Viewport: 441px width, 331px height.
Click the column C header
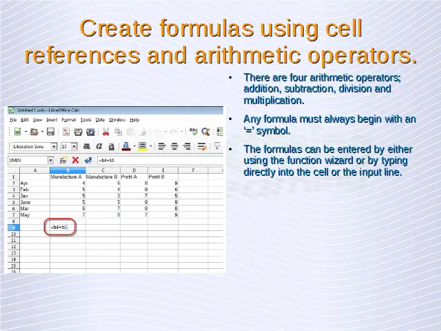pyautogui.click(x=103, y=170)
